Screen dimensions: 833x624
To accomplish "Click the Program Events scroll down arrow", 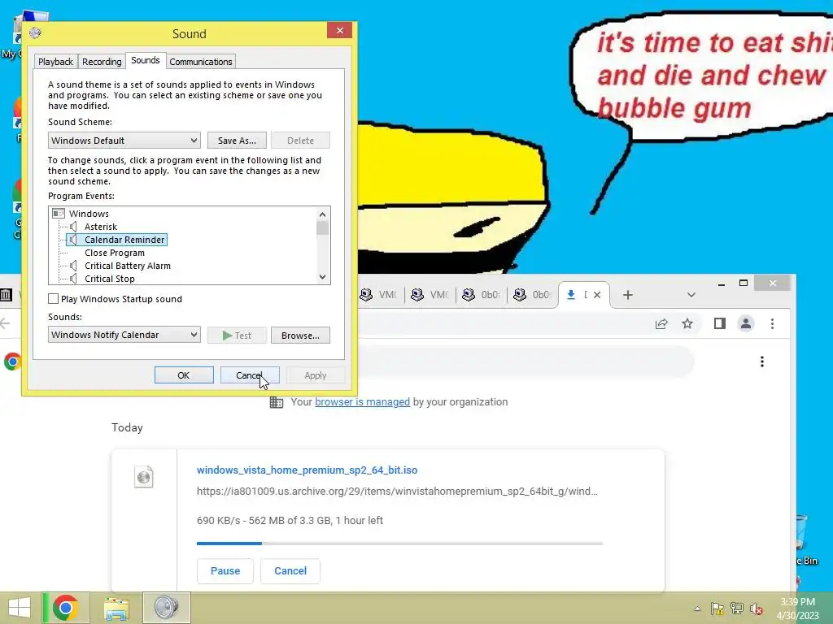I will pos(322,277).
